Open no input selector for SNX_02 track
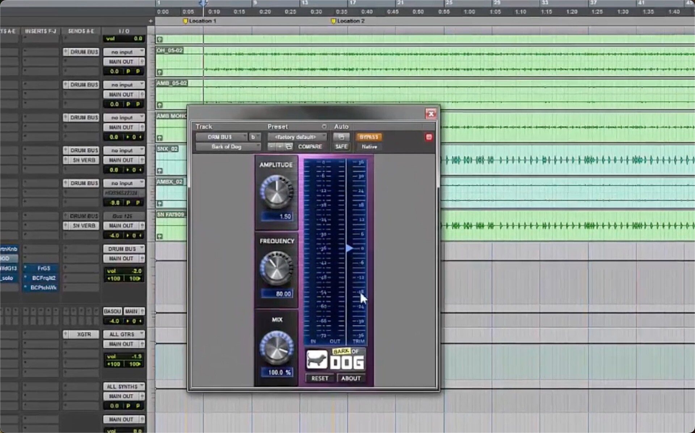 [124, 150]
